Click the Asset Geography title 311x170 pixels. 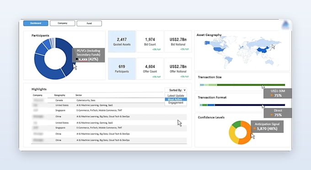pyautogui.click(x=209, y=35)
